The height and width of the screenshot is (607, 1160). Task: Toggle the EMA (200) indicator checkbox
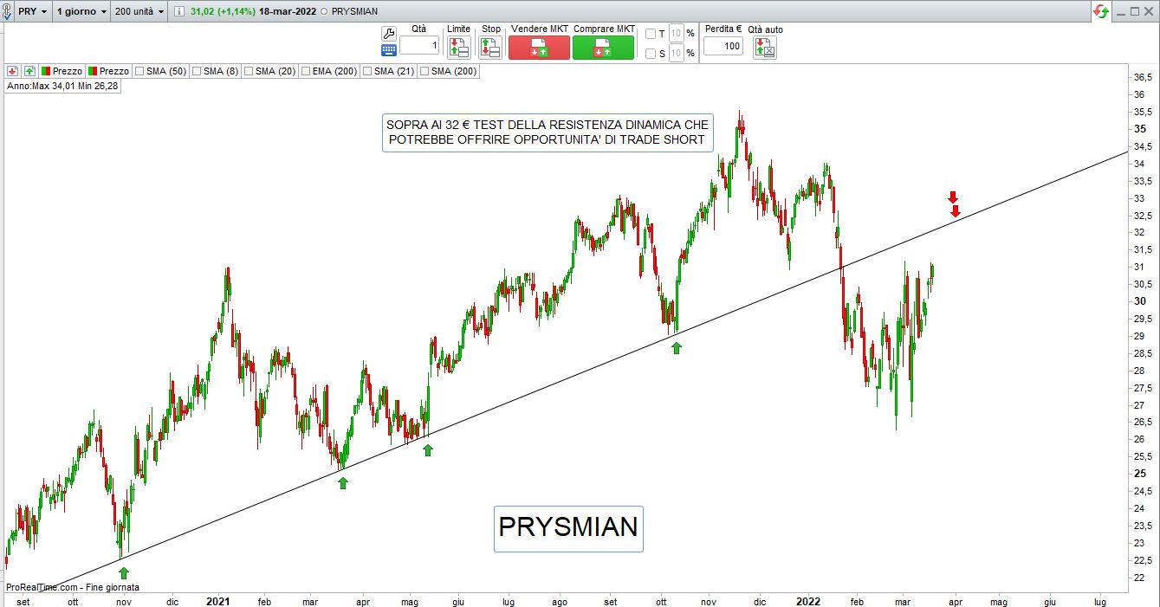305,71
